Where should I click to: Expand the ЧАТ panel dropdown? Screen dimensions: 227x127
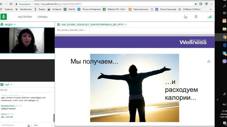coord(12,85)
